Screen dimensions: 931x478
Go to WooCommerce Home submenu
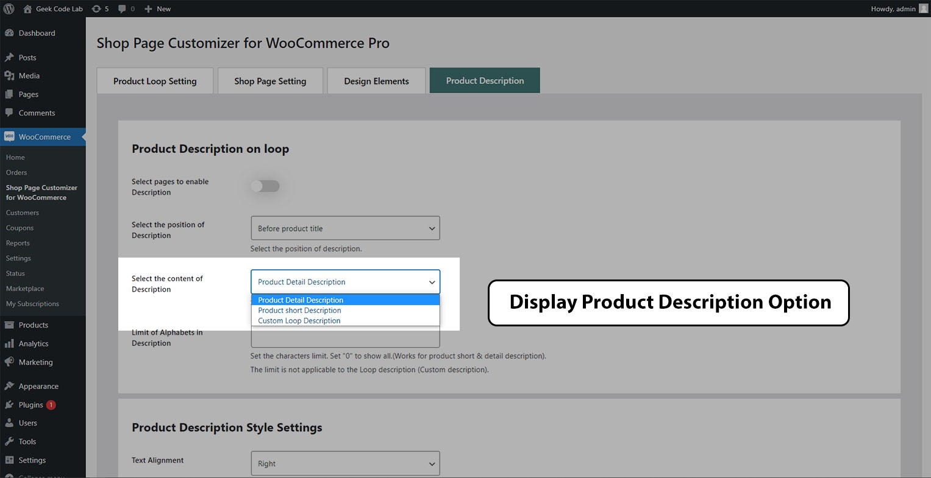pos(15,157)
